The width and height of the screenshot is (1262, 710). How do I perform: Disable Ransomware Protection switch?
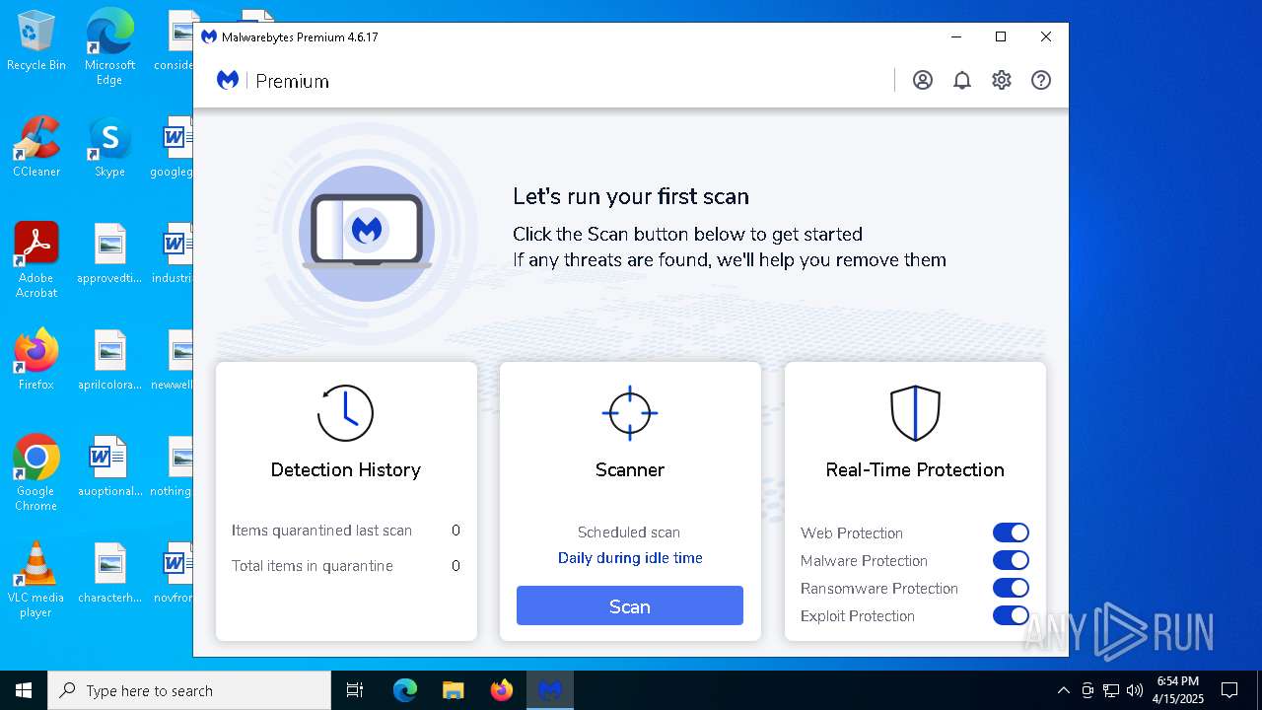click(x=1011, y=588)
